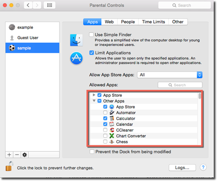The image size is (217, 181).
Task: Enable Use Simple Finder checkbox
Action: pos(91,34)
